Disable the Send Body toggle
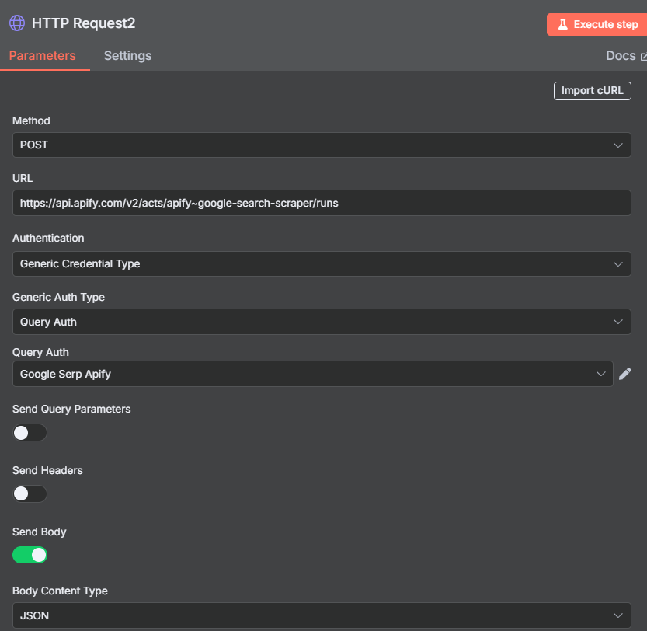The image size is (647, 631). (x=30, y=555)
